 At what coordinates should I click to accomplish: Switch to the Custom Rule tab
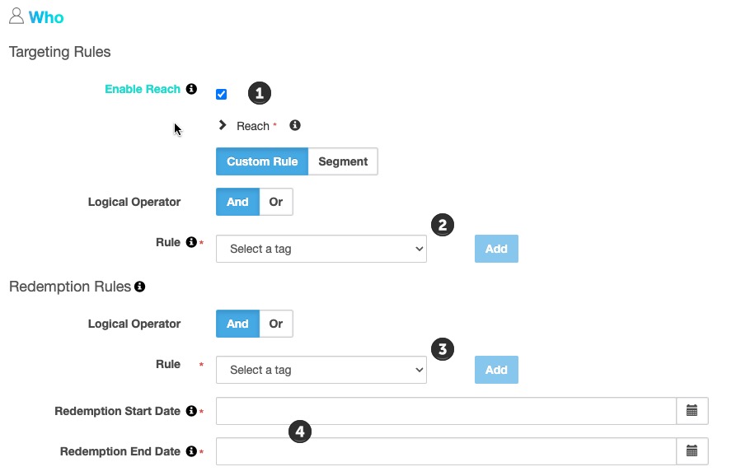tap(262, 161)
